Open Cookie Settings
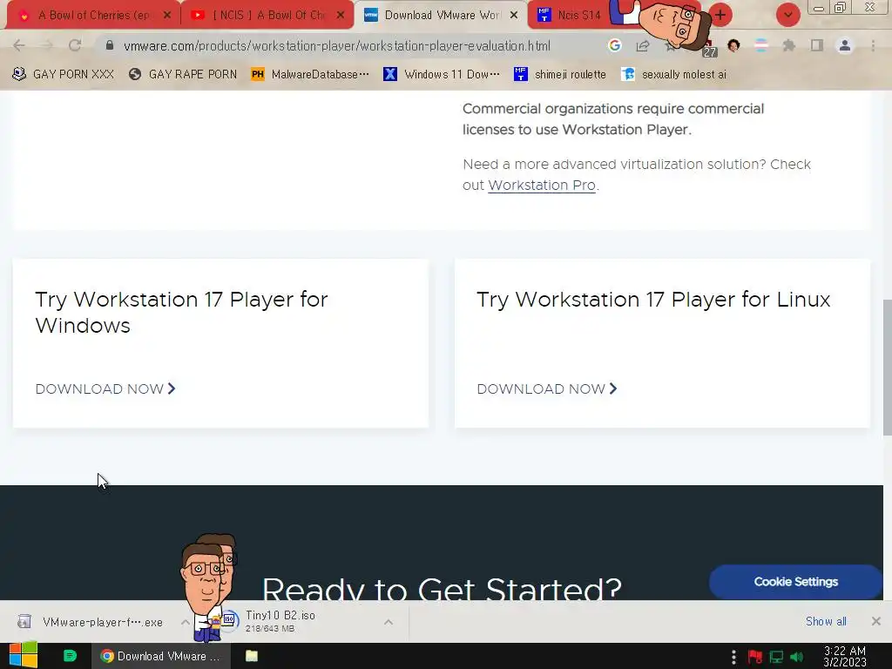This screenshot has height=669, width=892. click(x=795, y=581)
